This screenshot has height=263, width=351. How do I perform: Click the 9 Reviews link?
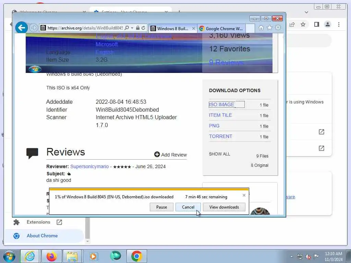coord(226,62)
